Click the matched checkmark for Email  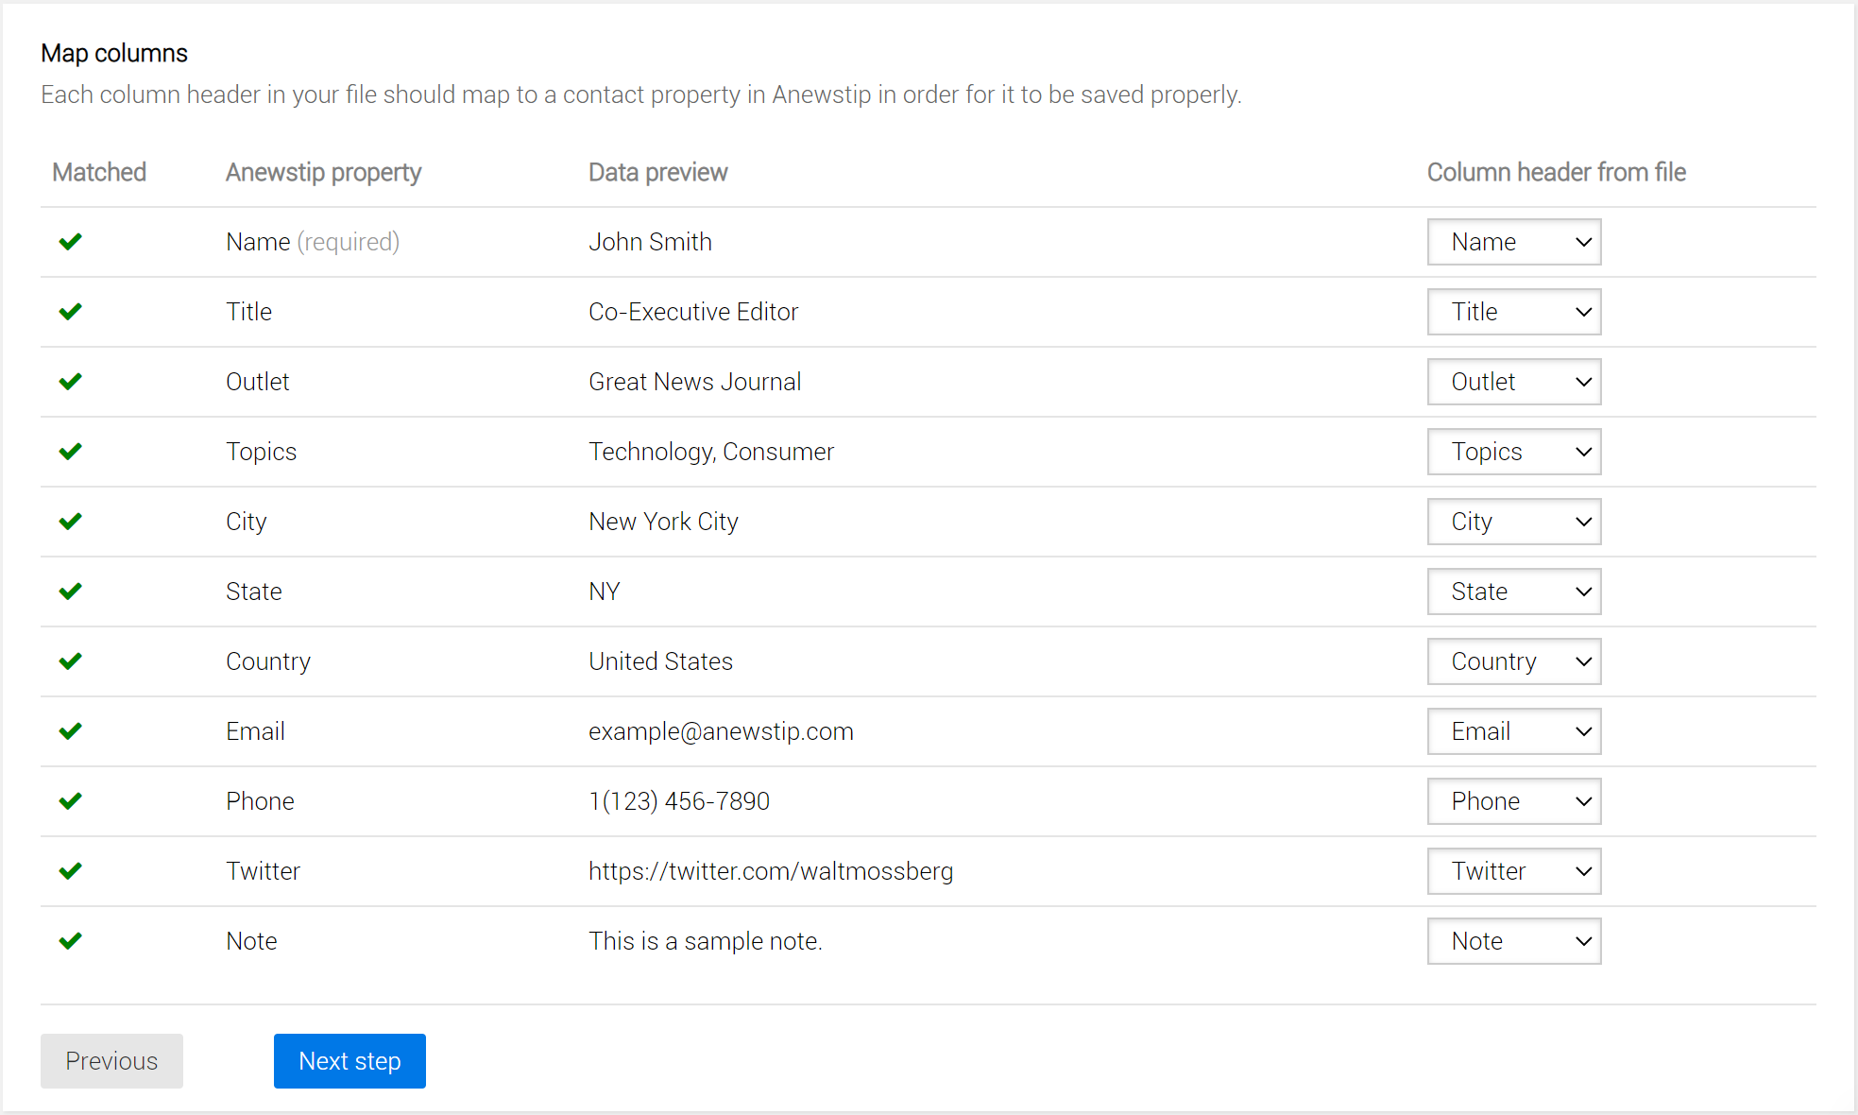click(x=71, y=731)
